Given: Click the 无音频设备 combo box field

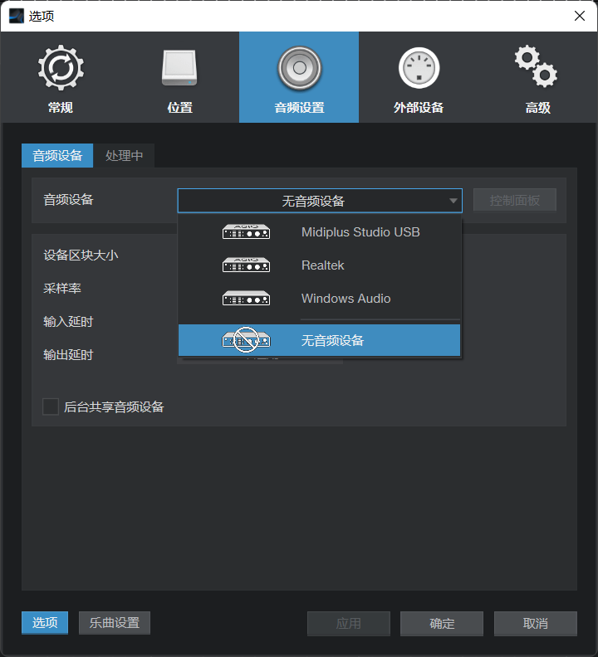Looking at the screenshot, I should [320, 201].
